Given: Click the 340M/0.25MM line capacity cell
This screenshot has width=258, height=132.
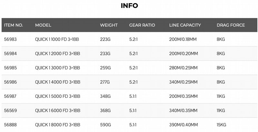Looking at the screenshot, I should coord(183,82).
